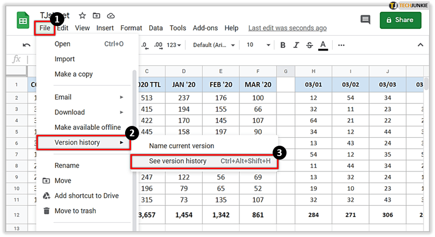
Task: Click the undo arrow icon
Action: point(27,45)
